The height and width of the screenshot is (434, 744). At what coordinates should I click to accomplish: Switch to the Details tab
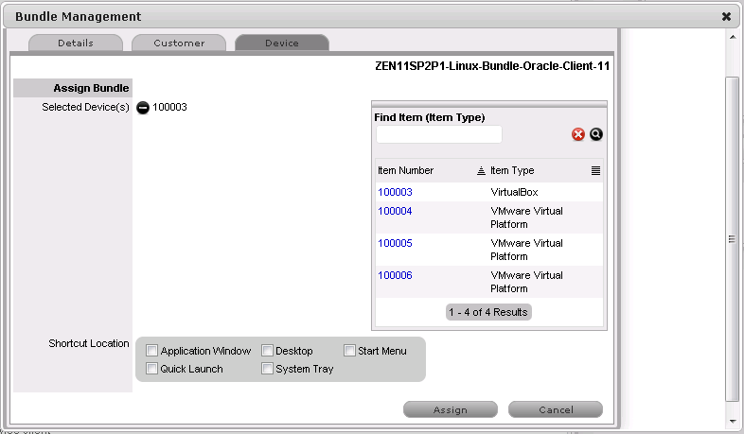76,43
